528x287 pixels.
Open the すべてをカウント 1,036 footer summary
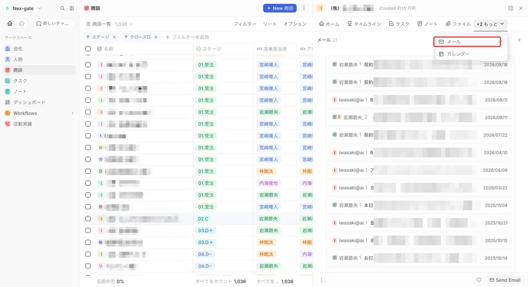pyautogui.click(x=221, y=281)
